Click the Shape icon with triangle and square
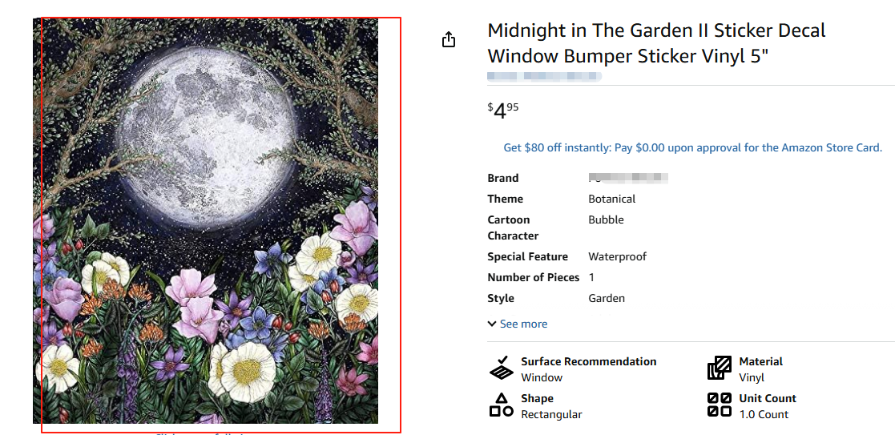 pos(502,405)
